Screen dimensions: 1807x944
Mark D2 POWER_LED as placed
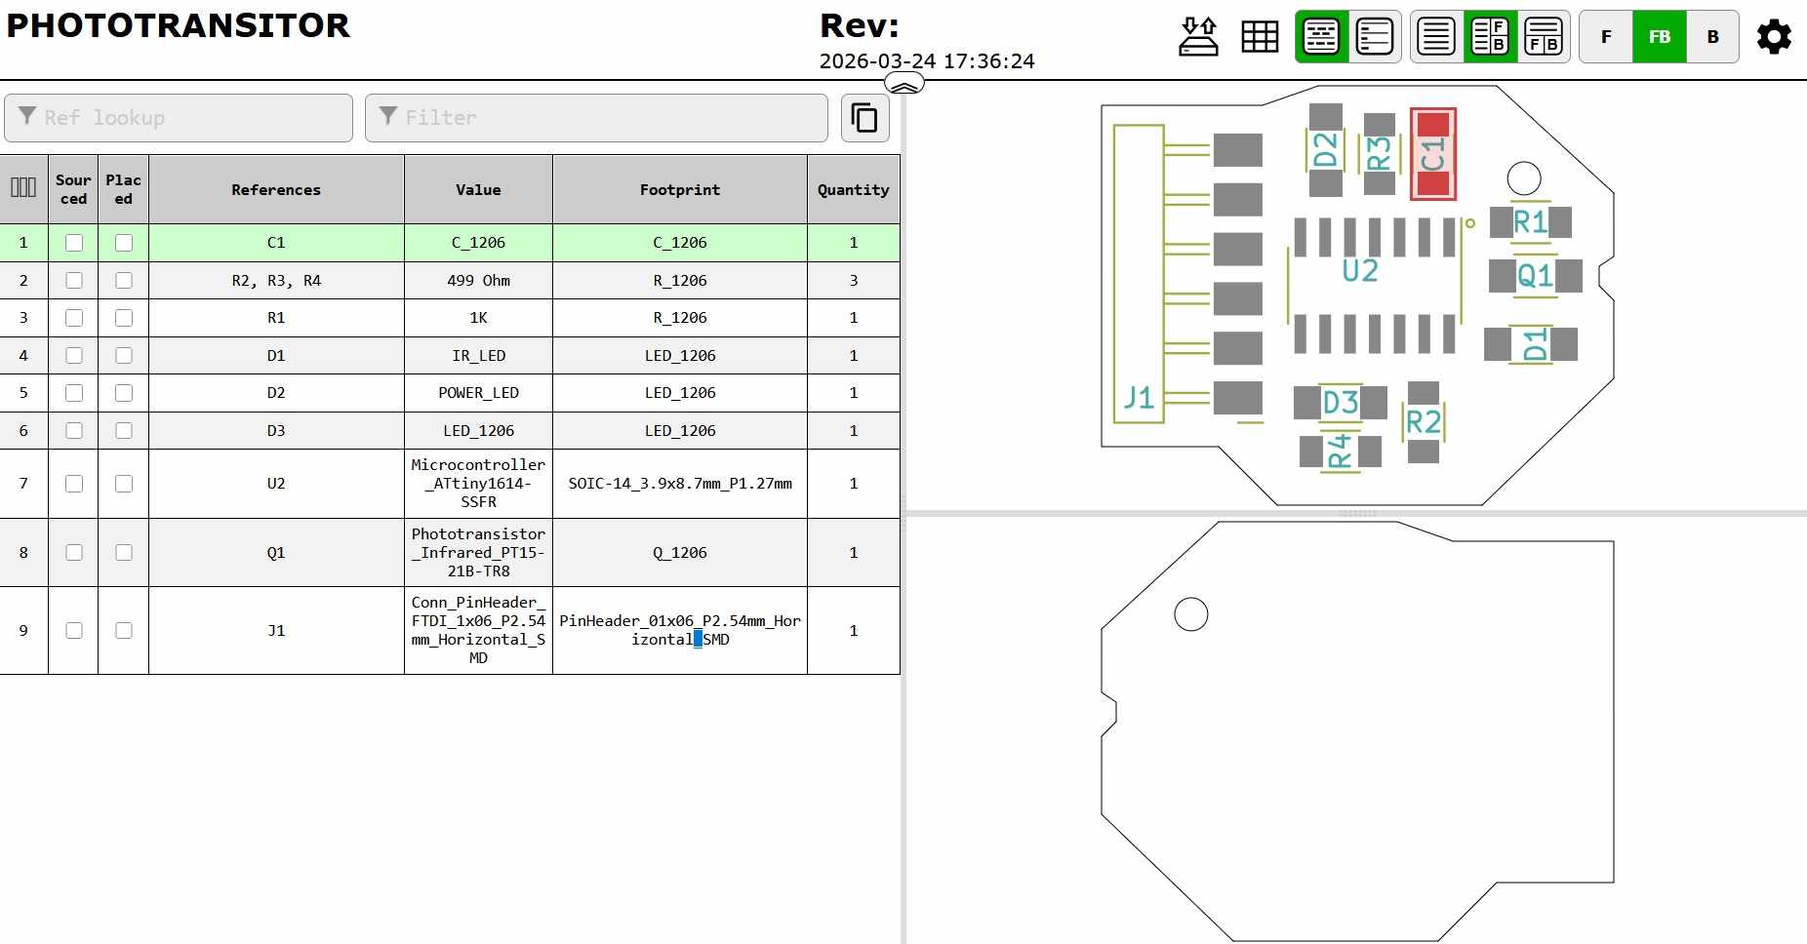click(x=124, y=393)
